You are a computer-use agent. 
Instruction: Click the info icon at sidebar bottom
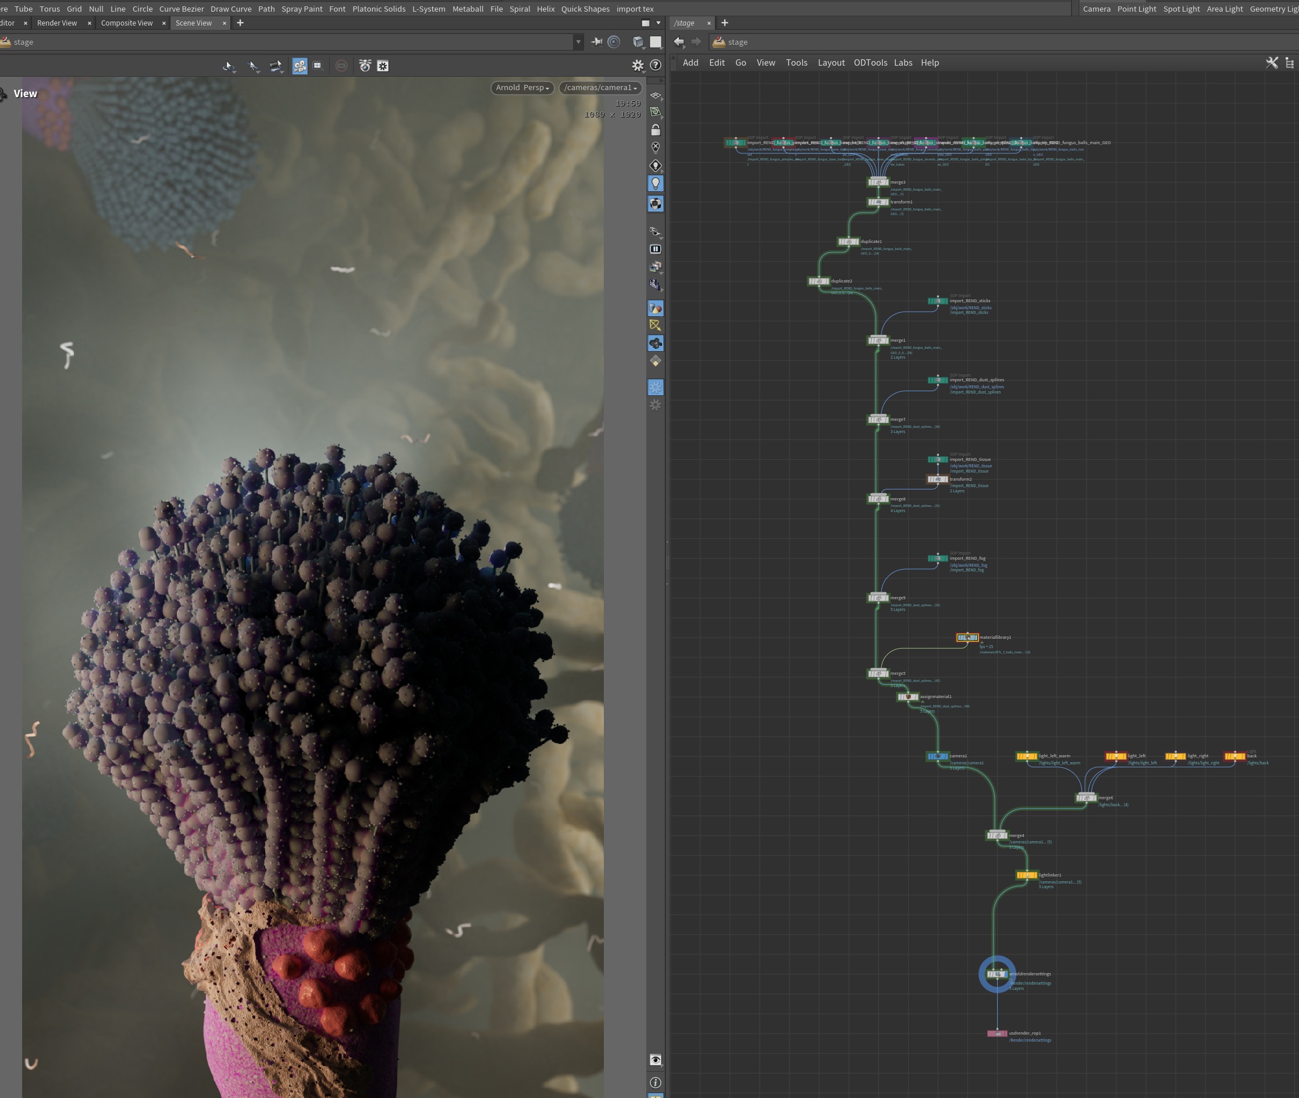(656, 1082)
